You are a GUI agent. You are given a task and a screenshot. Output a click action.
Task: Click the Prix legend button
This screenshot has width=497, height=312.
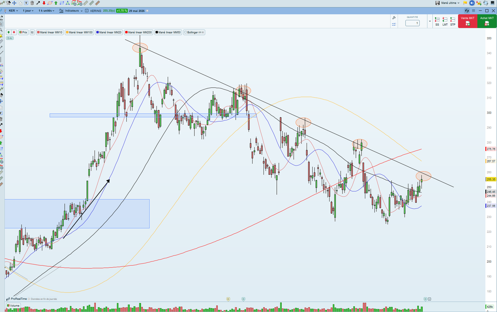(23, 32)
